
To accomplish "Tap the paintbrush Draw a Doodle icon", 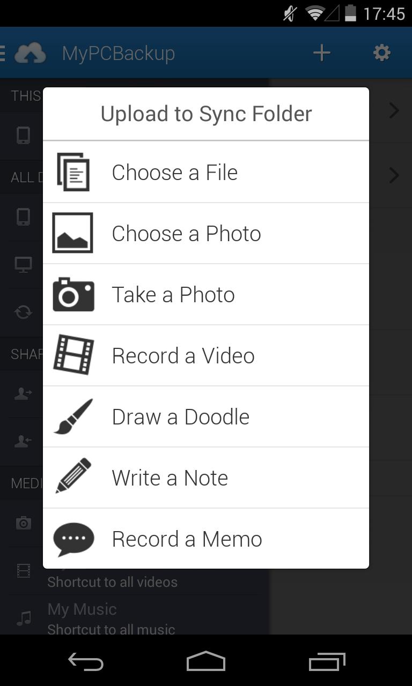I will click(73, 416).
